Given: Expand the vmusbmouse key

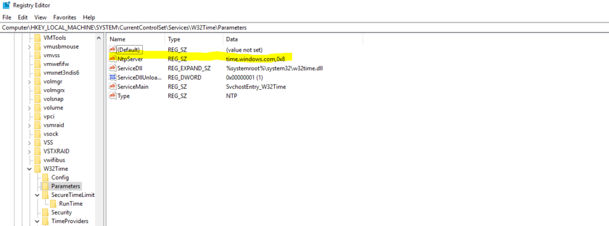Looking at the screenshot, I should coord(30,46).
